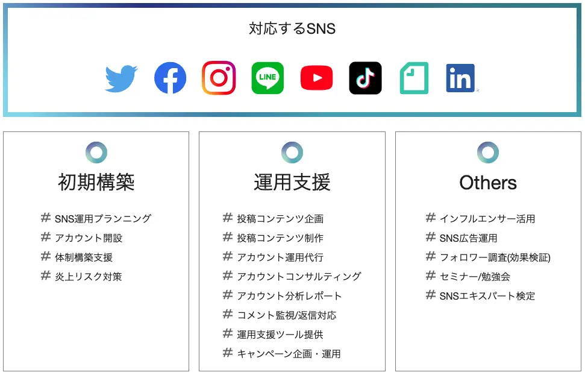
Task: Click the ring icon above 初期構築
Action: pyautogui.click(x=96, y=153)
